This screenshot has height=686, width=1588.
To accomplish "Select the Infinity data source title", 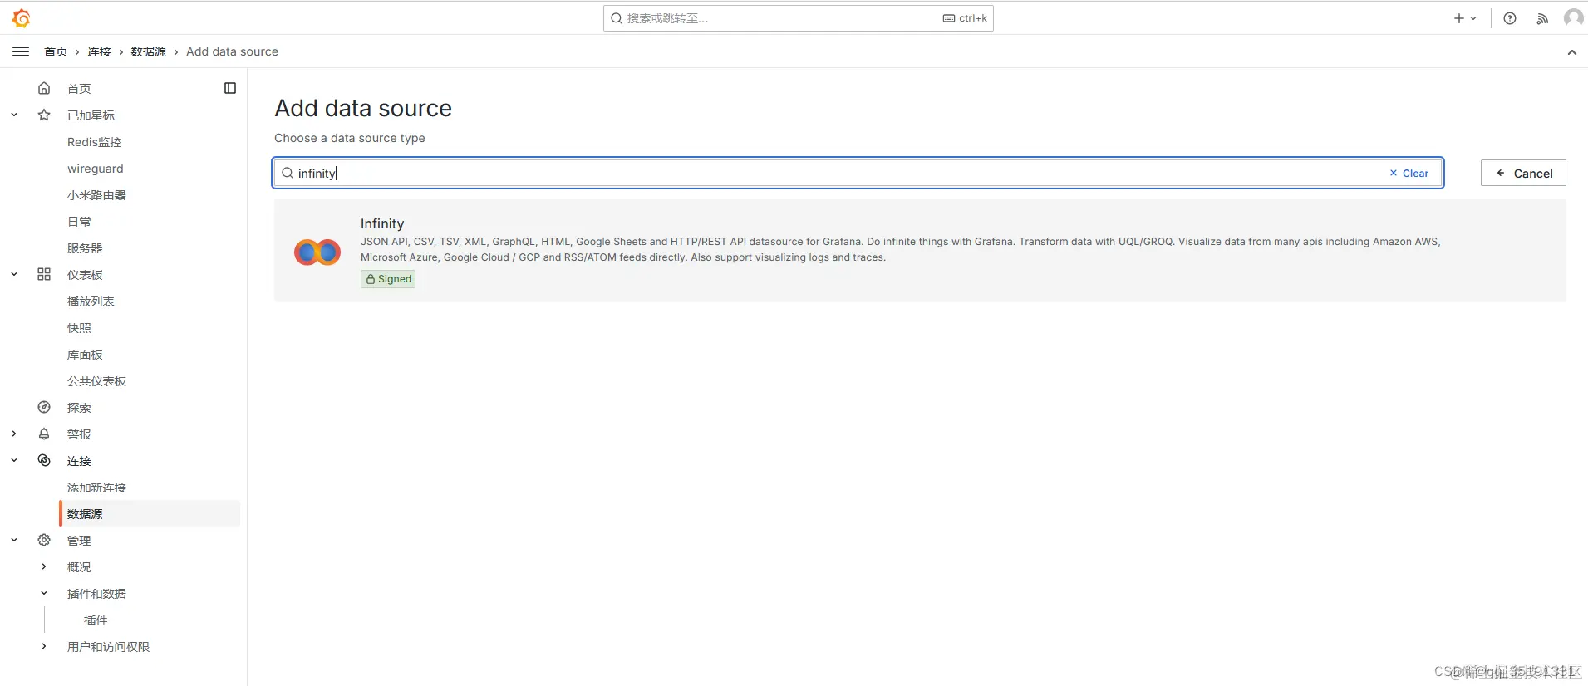I will pyautogui.click(x=382, y=223).
